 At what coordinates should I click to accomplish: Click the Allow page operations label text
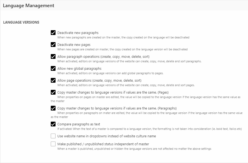coord(99,80)
